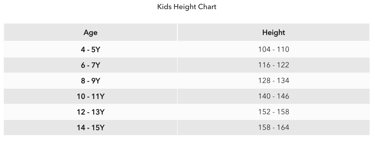
Task: Click the 4 - 5Y age cell
Action: point(90,49)
